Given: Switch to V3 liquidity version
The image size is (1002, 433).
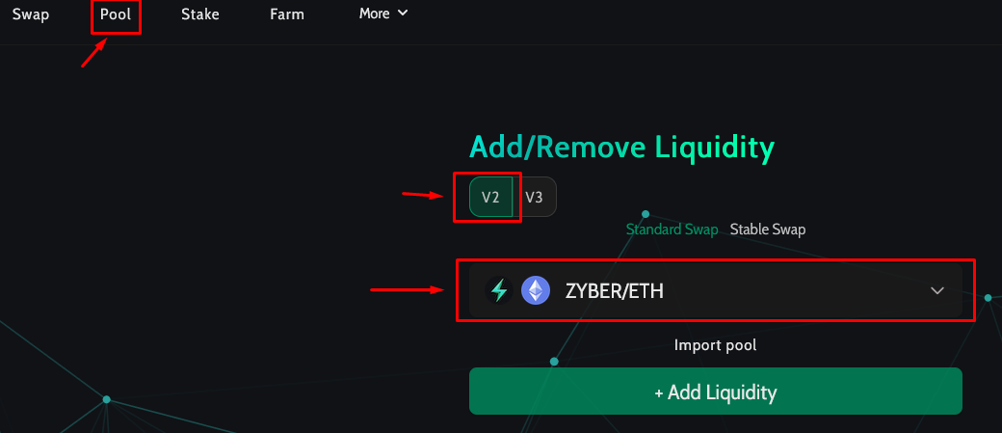Looking at the screenshot, I should [x=534, y=198].
